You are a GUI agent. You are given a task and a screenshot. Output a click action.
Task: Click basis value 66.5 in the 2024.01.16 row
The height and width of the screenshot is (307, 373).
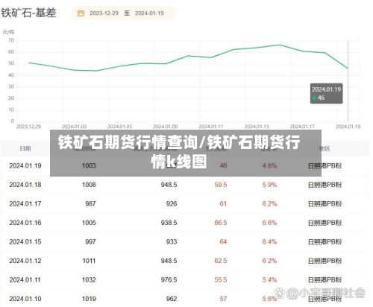pos(221,223)
